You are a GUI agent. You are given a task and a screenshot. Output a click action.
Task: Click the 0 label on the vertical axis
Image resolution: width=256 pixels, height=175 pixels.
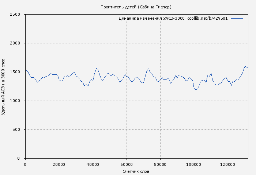(x=21, y=159)
